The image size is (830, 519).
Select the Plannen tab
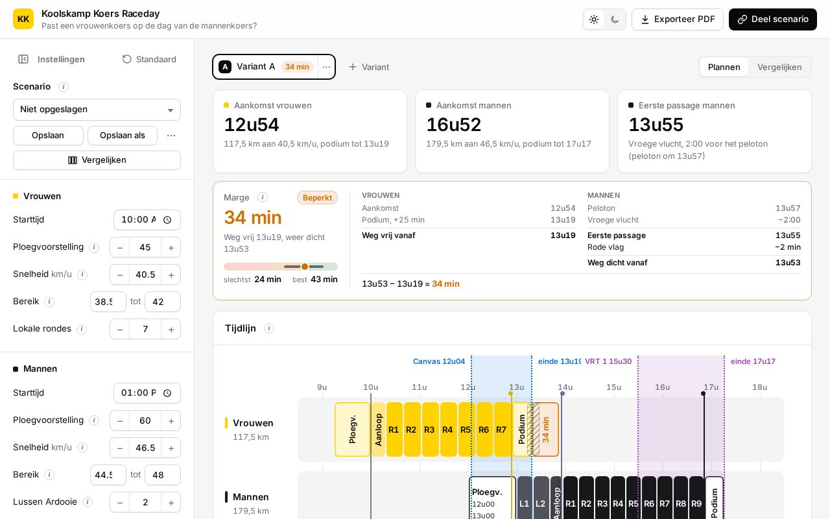coord(724,67)
